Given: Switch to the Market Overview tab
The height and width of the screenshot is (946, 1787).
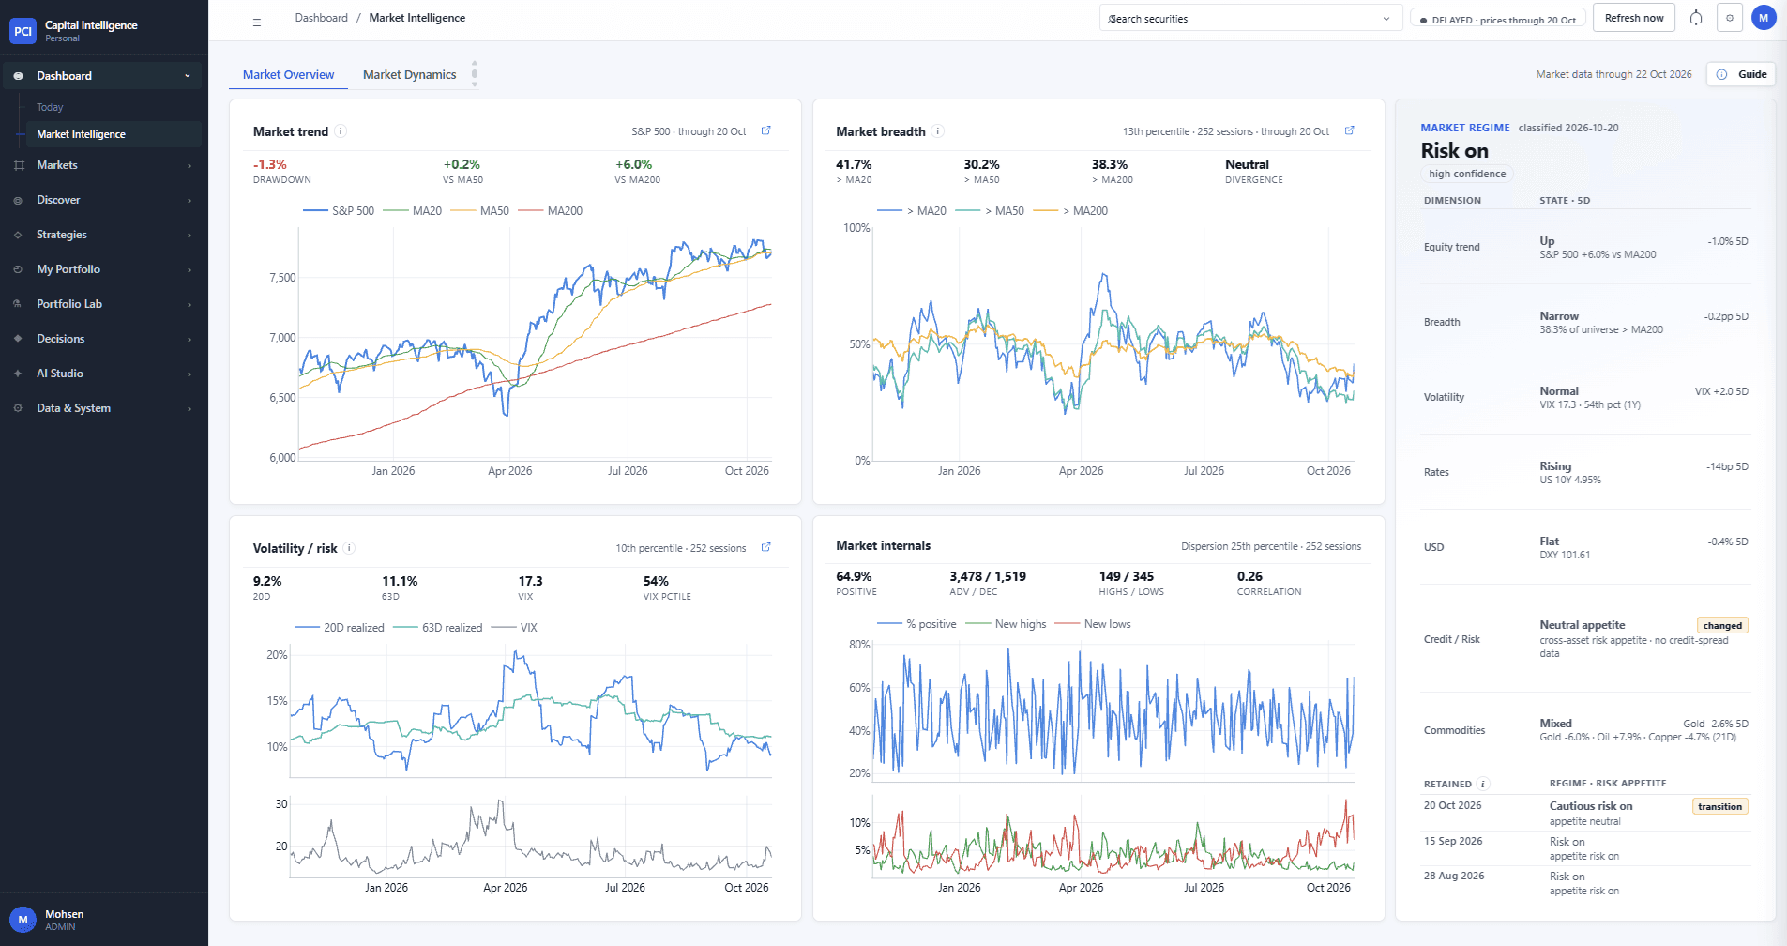Looking at the screenshot, I should click(x=288, y=75).
